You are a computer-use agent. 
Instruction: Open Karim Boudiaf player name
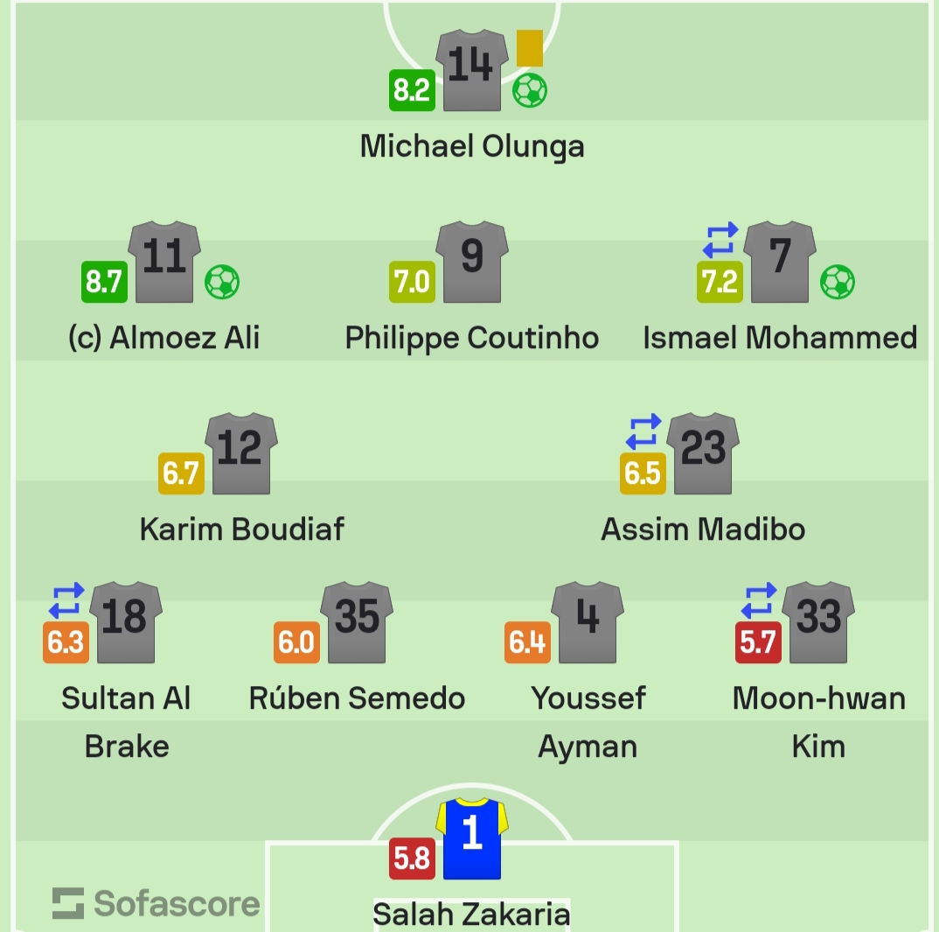(x=241, y=529)
